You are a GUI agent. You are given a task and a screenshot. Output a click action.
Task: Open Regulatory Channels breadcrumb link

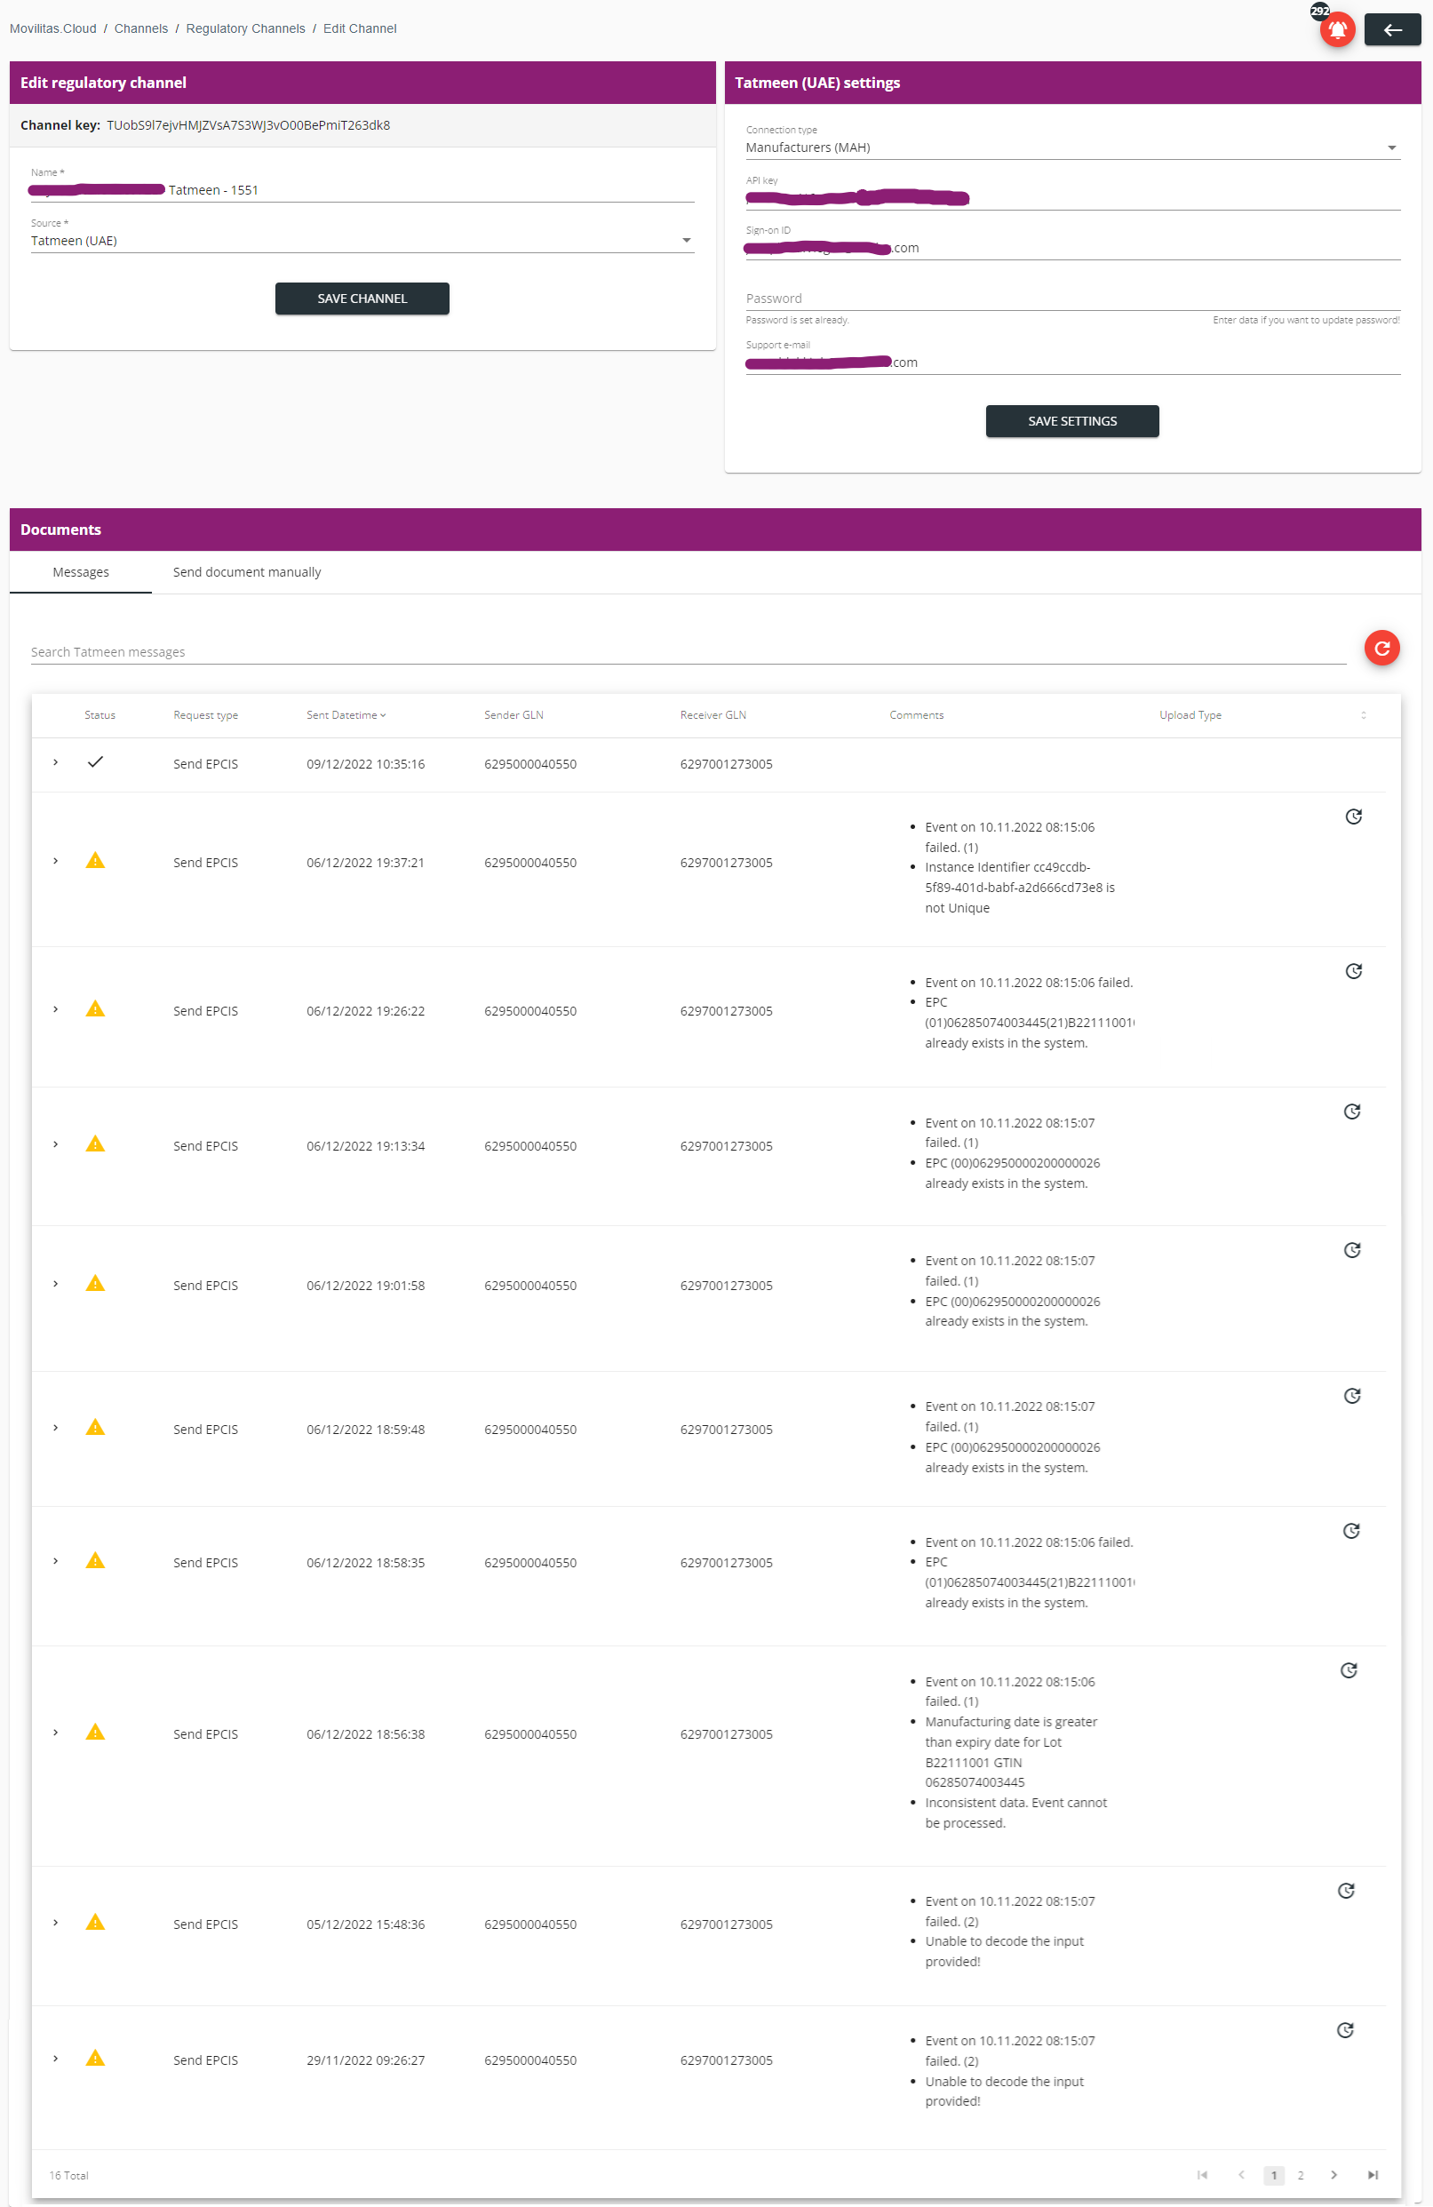(245, 28)
